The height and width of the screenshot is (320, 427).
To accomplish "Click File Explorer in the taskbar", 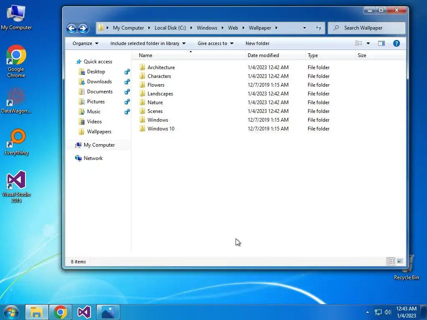I will click(37, 312).
